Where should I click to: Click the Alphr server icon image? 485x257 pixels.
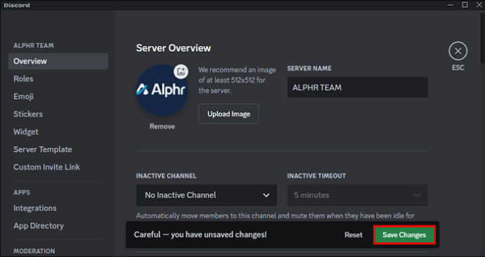click(162, 91)
